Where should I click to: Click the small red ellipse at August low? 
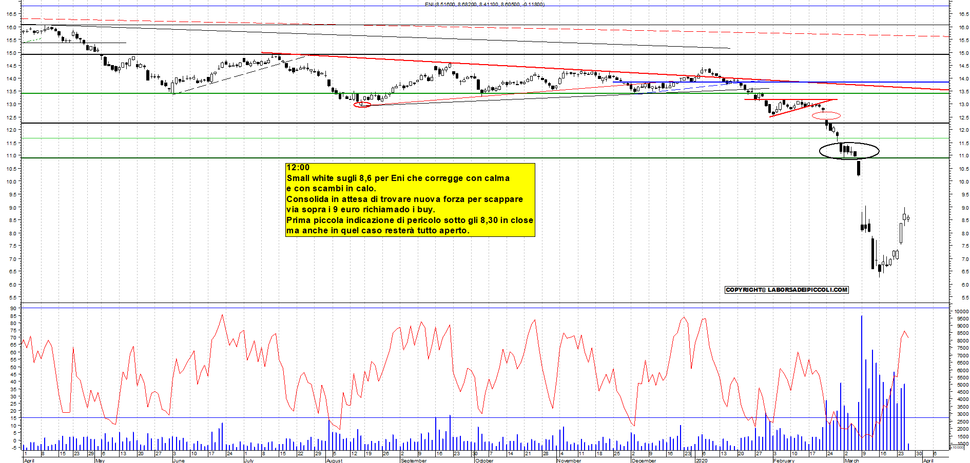click(x=362, y=105)
